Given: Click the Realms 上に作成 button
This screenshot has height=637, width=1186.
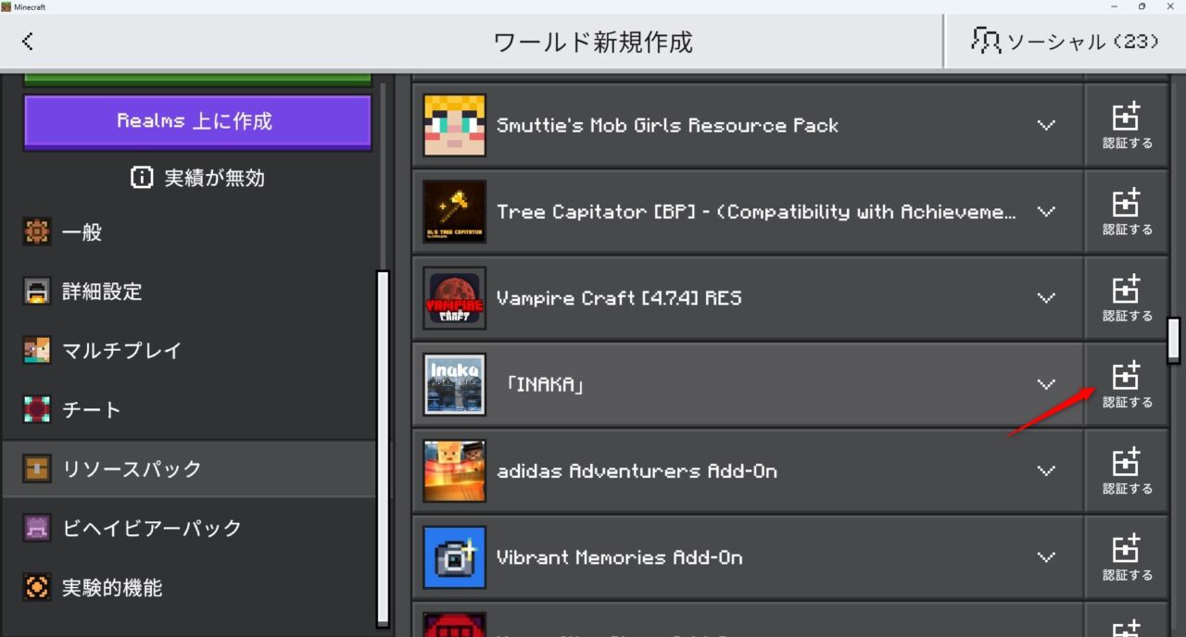Looking at the screenshot, I should (x=197, y=121).
